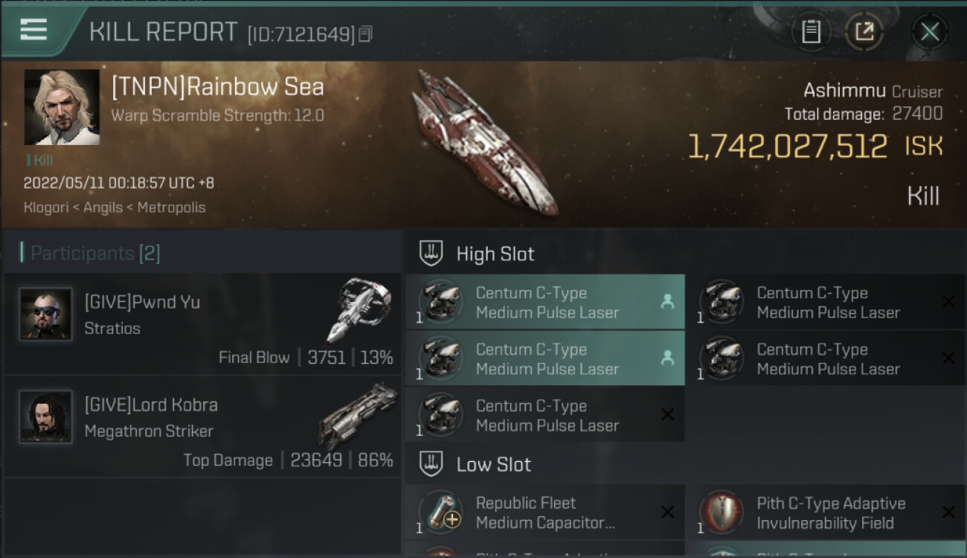Copy the kill report ID
Image resolution: width=967 pixels, height=558 pixels.
365,33
